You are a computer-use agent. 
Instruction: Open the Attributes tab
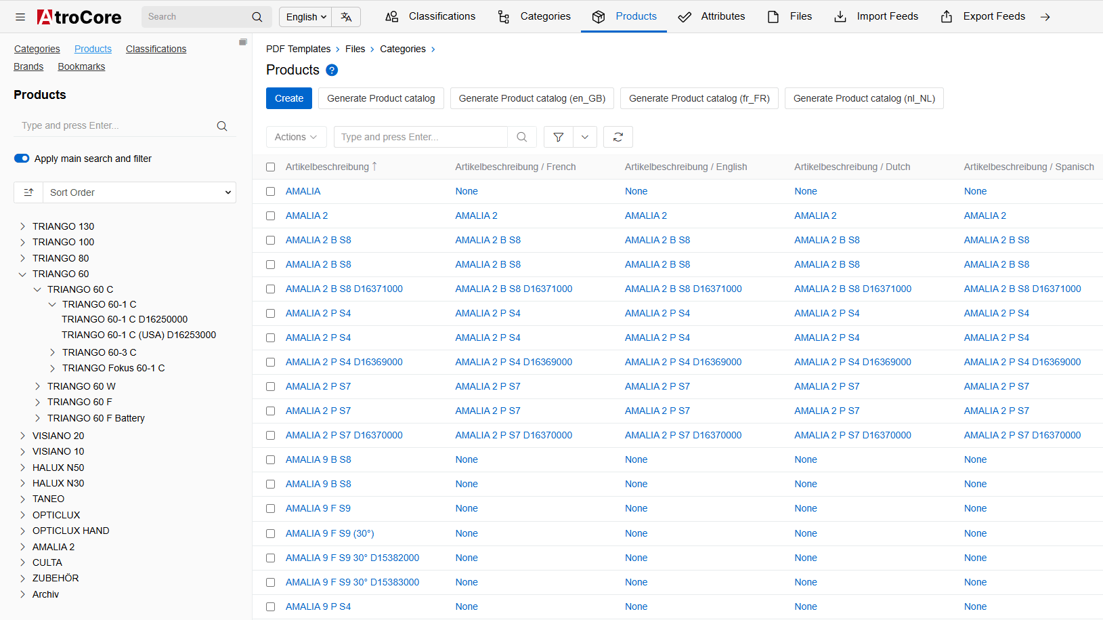tap(712, 16)
